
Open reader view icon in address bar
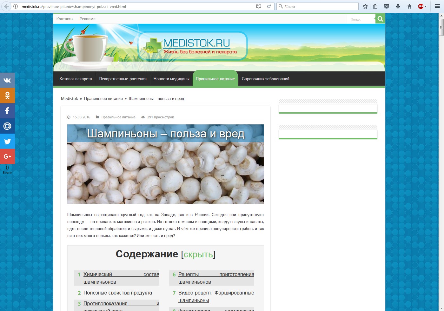coord(259,6)
